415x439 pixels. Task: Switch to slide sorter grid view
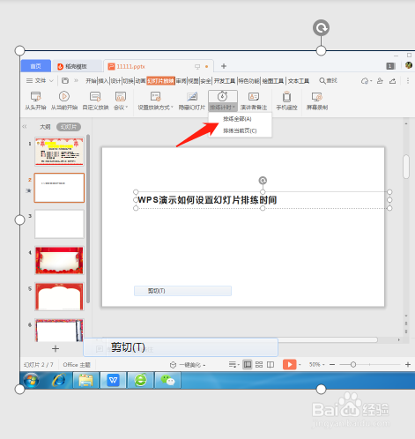pos(259,365)
